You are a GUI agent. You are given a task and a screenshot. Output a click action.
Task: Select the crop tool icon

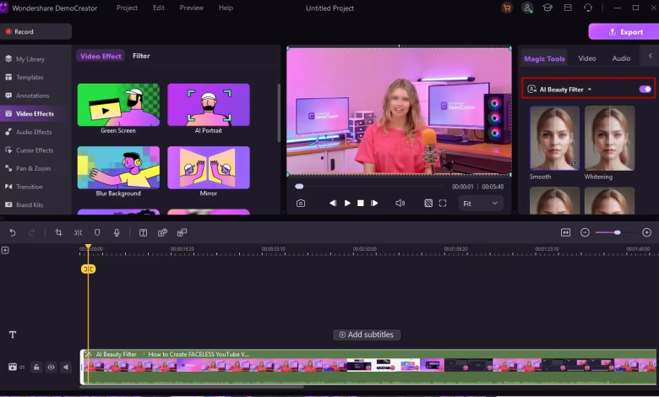(x=59, y=233)
